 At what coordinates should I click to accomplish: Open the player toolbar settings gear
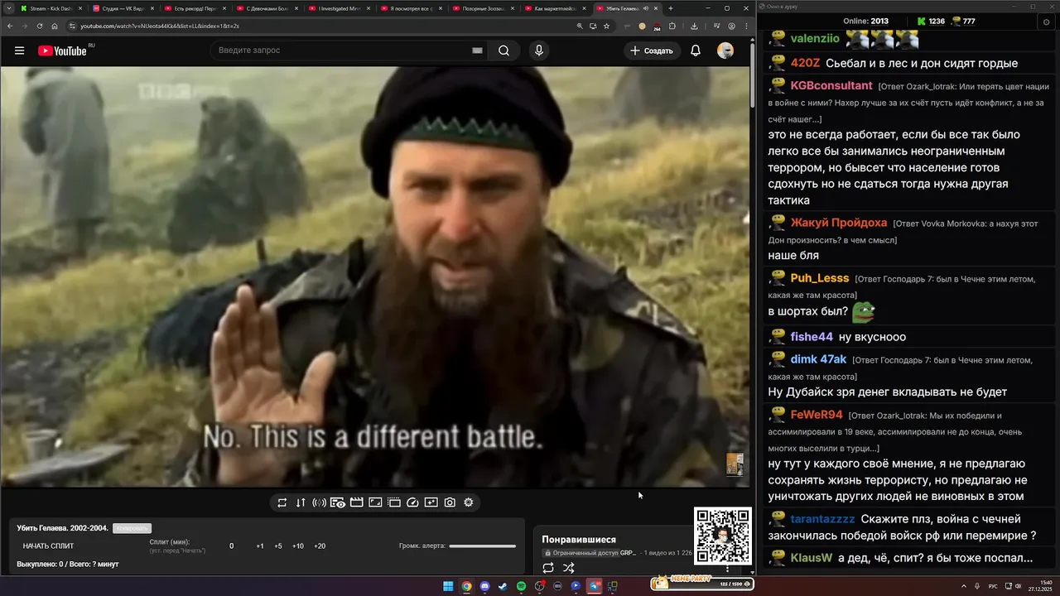[468, 502]
